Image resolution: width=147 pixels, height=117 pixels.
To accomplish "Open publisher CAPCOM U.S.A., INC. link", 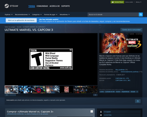I will tap(123, 80).
